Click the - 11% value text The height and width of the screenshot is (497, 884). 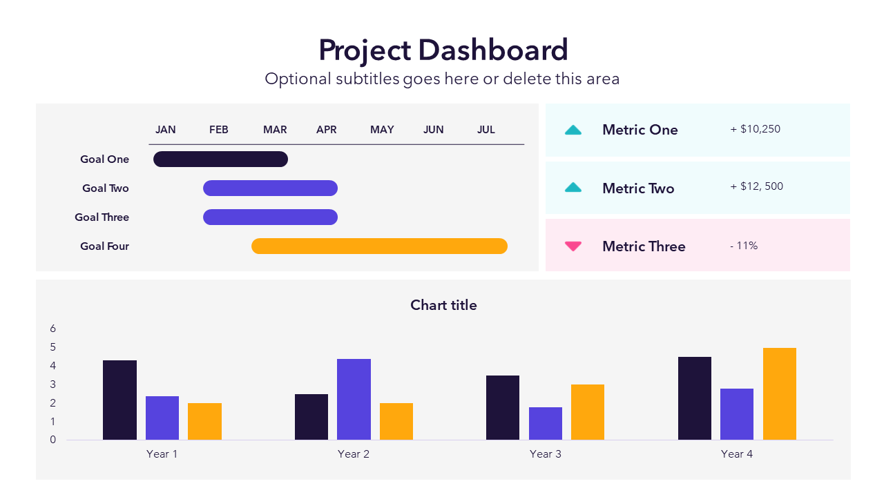[x=744, y=246]
